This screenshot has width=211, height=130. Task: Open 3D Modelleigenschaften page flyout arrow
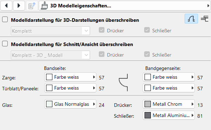(x=208, y=6)
